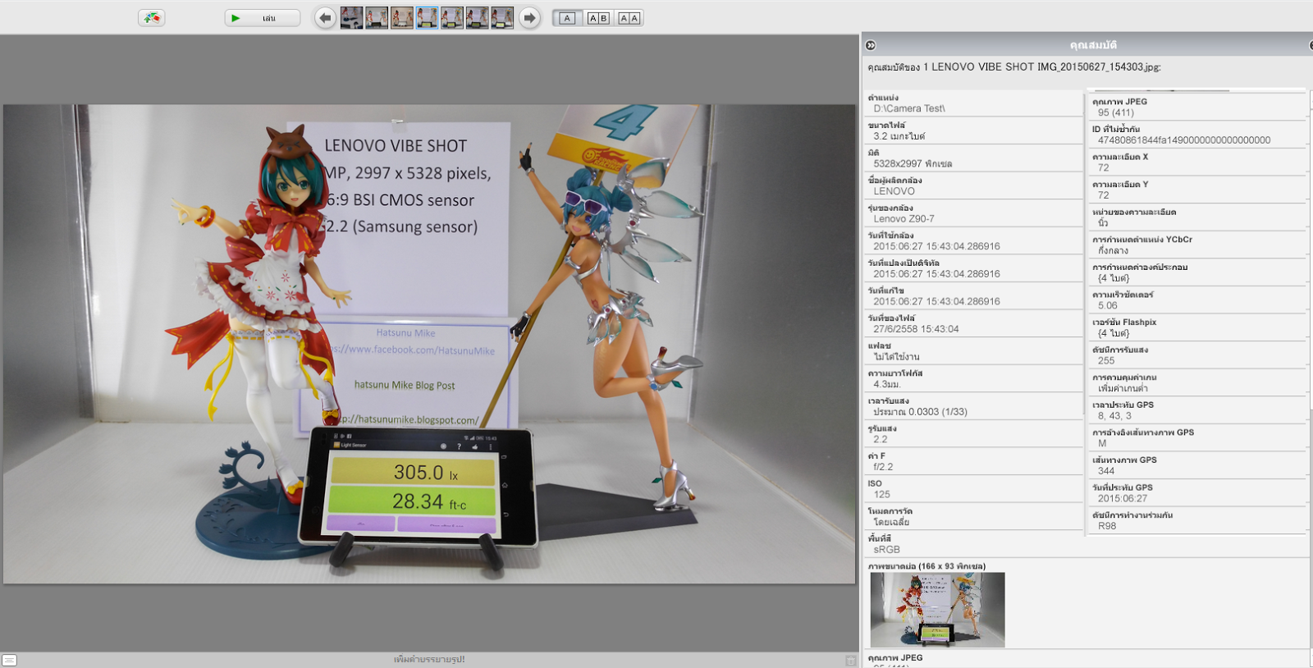Click the caption toggle icon at bottom left
The height and width of the screenshot is (668, 1313).
point(9,660)
